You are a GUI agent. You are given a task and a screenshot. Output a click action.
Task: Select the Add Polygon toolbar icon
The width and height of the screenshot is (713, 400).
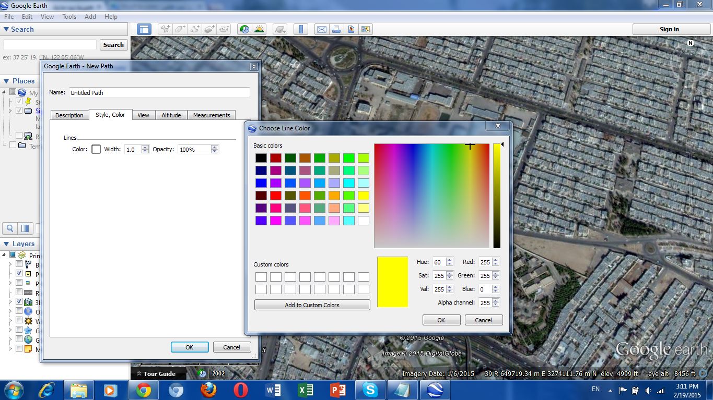180,29
